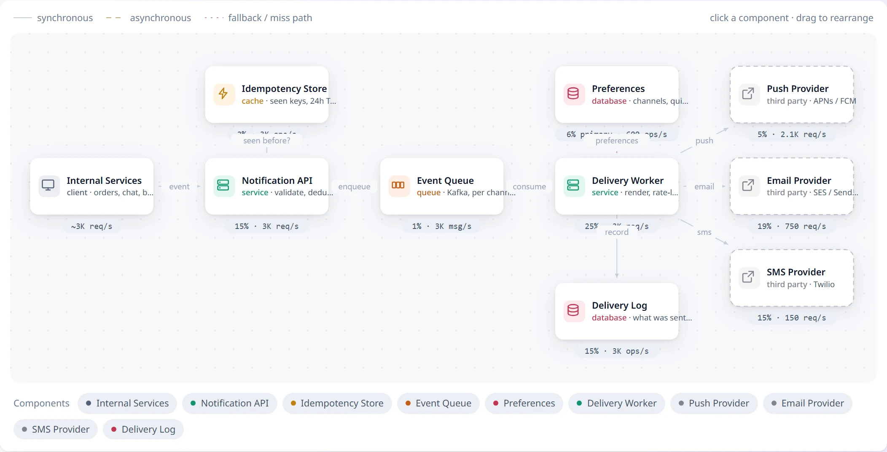Click the 'sms' edge label
Screen dimensions: 887x452
tap(704, 232)
